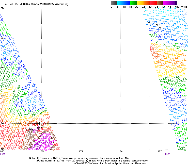Click the legend scale label "45"

[169, 7]
